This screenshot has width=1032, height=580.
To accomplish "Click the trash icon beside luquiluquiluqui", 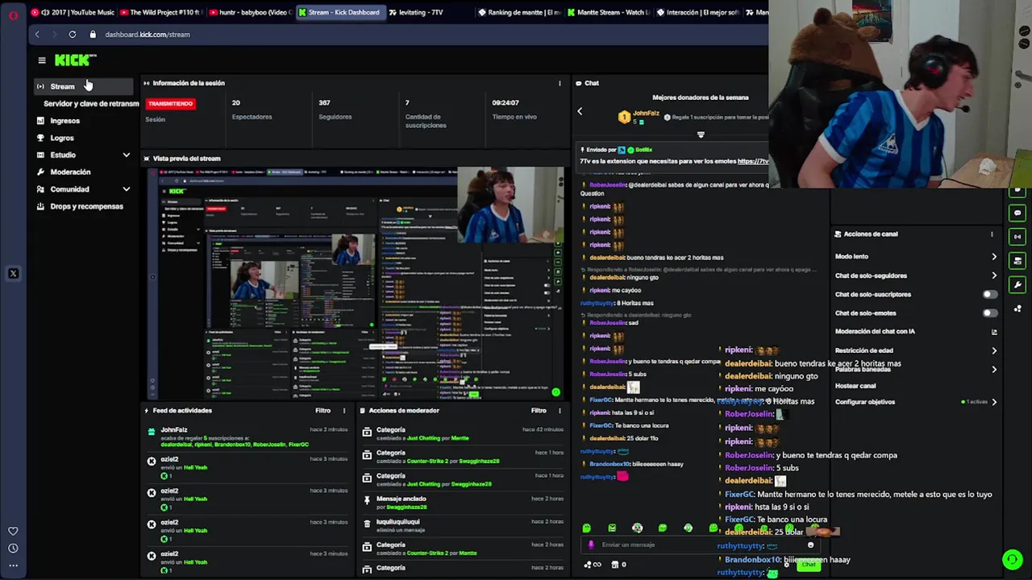I will [x=367, y=525].
